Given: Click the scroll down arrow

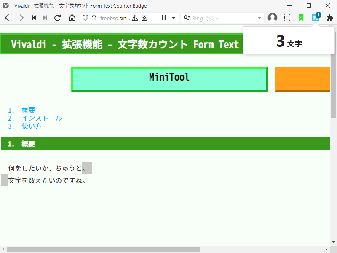Looking at the screenshot, I should pos(333,242).
